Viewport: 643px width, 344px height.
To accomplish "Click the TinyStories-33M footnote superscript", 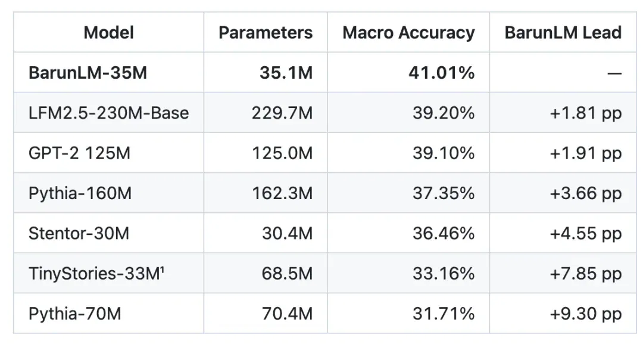I will [x=162, y=269].
